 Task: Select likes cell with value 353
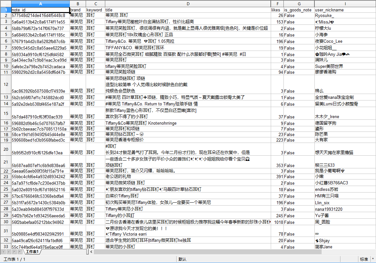277,162
